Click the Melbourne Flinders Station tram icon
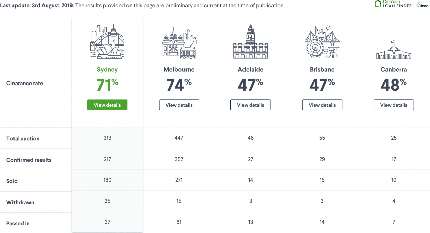 coord(179,44)
